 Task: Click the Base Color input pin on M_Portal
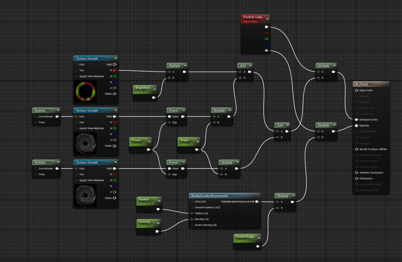pos(356,90)
